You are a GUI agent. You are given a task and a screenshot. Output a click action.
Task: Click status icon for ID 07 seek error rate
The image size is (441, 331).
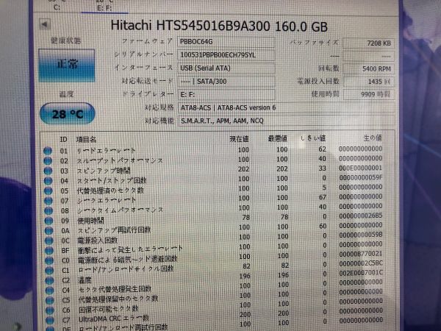[x=49, y=201]
